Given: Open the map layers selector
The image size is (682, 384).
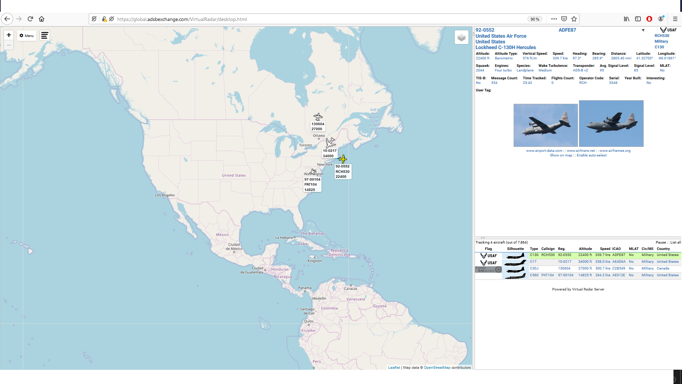Looking at the screenshot, I should (461, 37).
